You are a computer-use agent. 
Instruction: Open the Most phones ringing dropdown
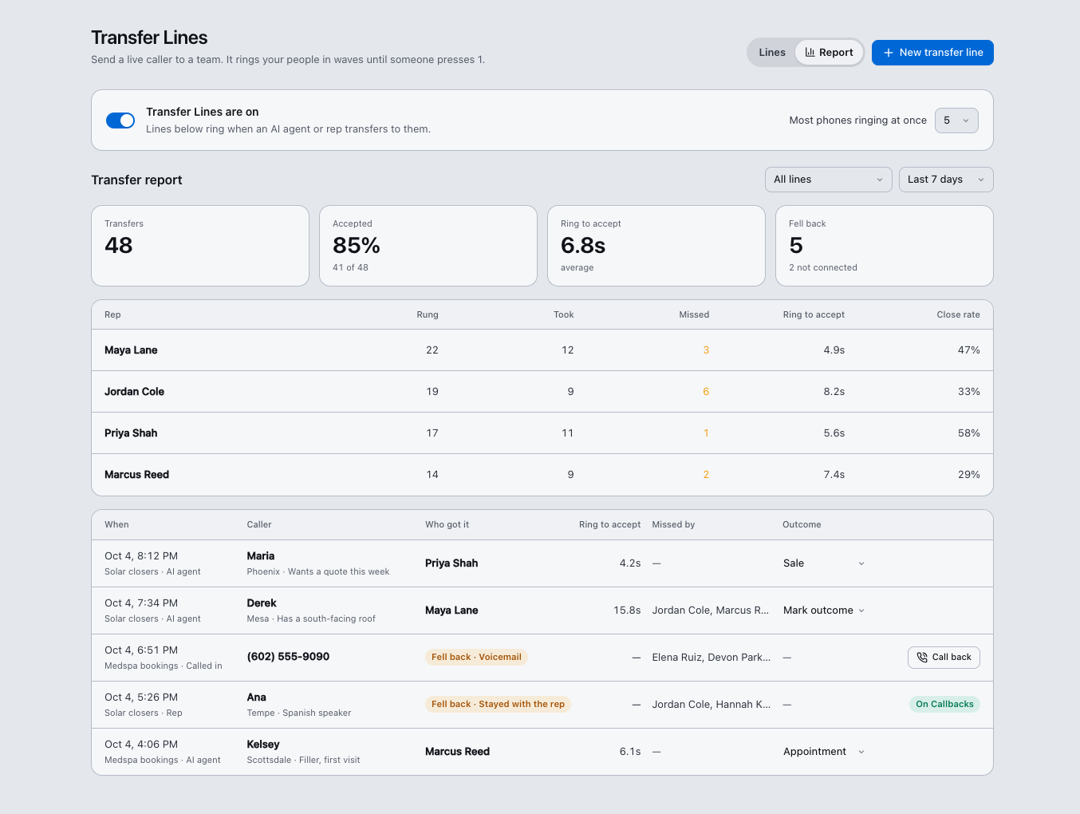point(956,121)
